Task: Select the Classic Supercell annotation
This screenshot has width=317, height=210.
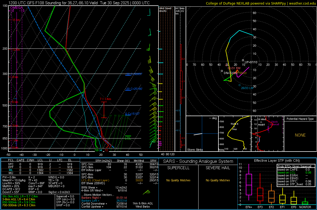Action: [274, 123]
